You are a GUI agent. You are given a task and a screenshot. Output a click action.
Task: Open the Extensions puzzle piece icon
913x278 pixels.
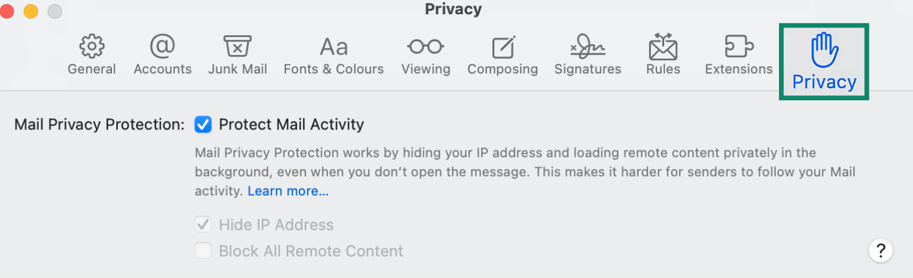coord(738,46)
